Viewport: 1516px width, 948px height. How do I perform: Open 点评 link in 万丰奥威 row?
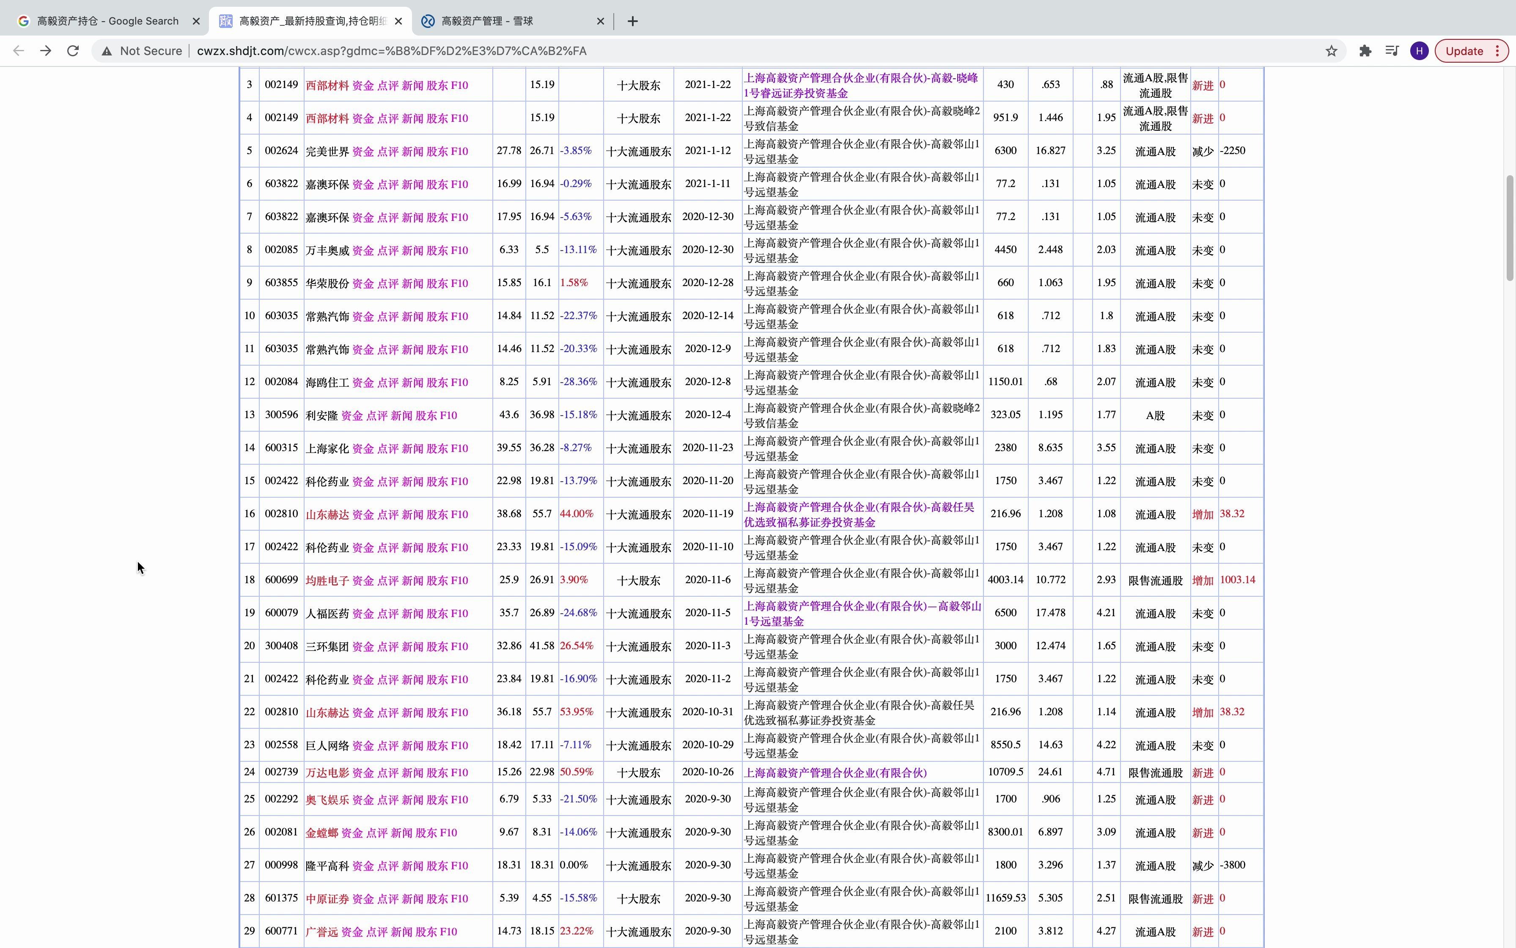388,250
